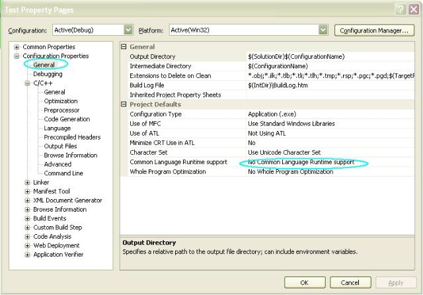Select the Advanced tree item
The image size is (423, 295).
[58, 164]
